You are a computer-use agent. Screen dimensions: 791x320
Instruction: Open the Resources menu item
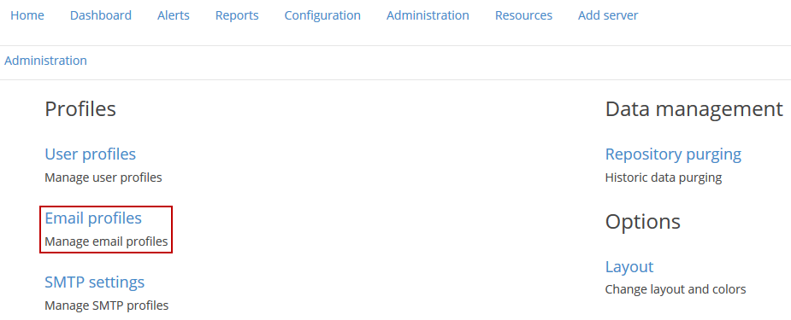[x=523, y=15]
